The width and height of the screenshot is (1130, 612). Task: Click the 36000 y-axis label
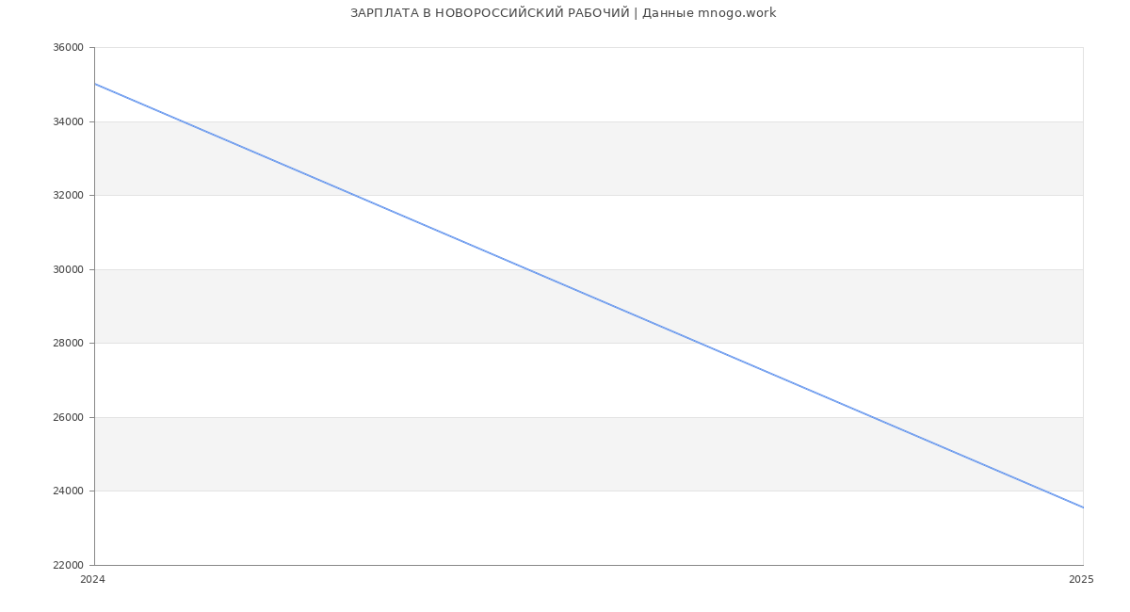(x=68, y=48)
